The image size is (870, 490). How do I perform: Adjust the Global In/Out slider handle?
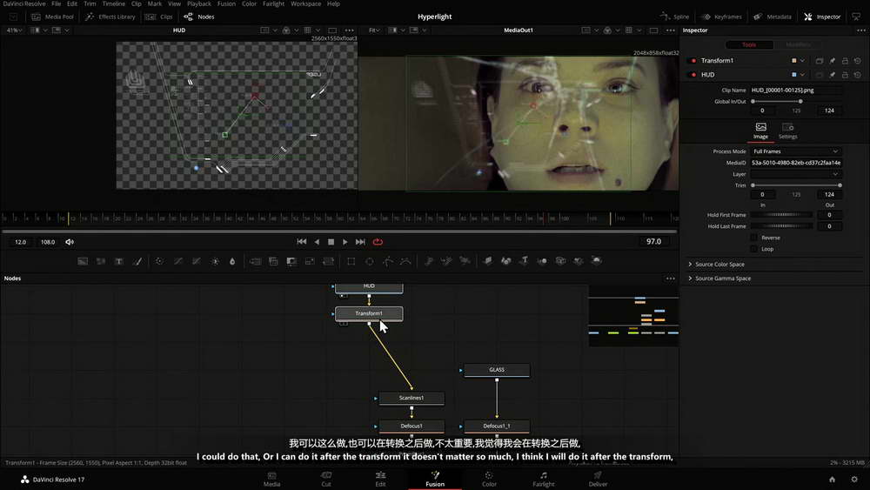(x=800, y=102)
